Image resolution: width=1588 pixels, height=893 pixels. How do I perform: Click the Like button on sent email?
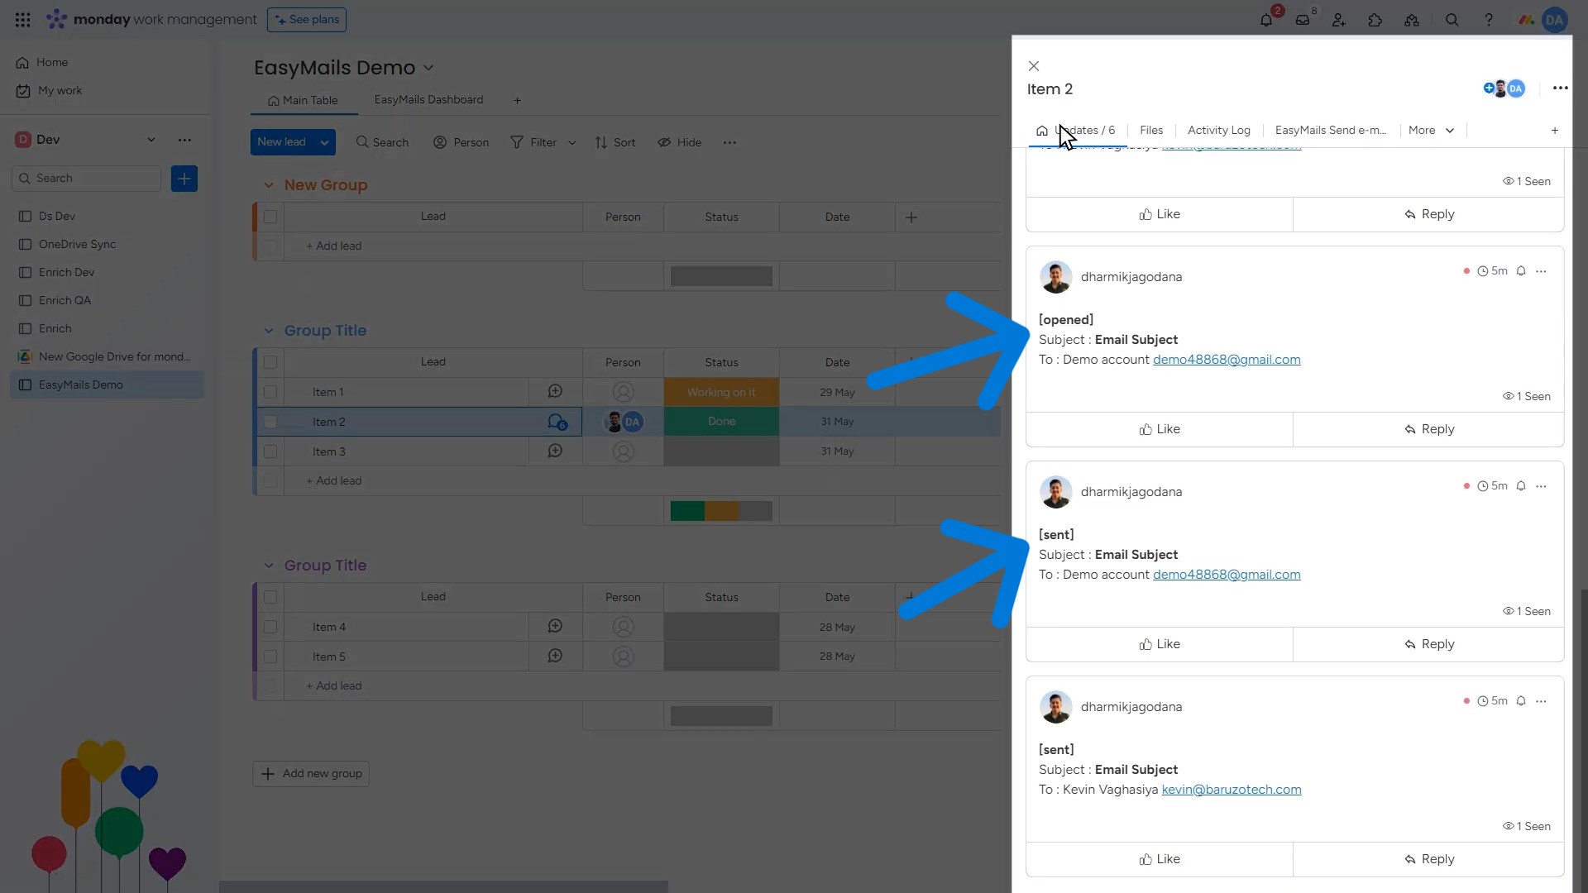point(1158,643)
